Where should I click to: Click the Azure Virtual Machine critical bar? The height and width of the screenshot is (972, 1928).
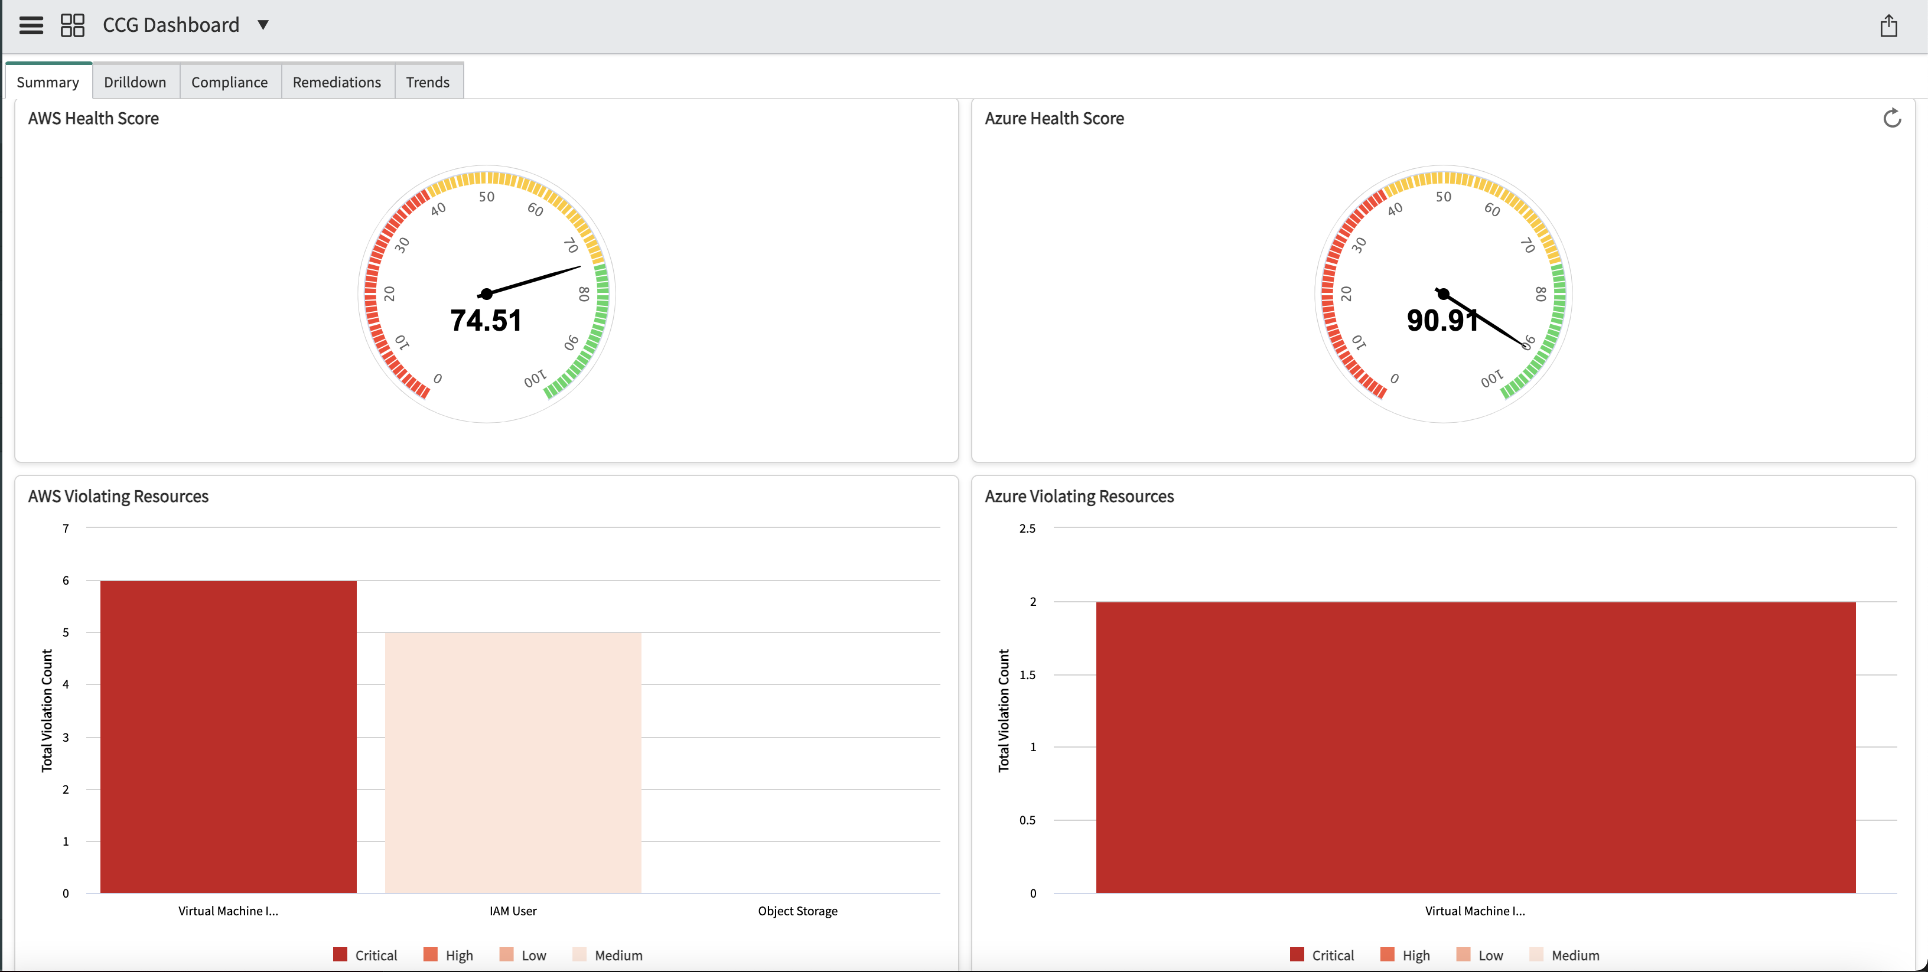click(1475, 747)
